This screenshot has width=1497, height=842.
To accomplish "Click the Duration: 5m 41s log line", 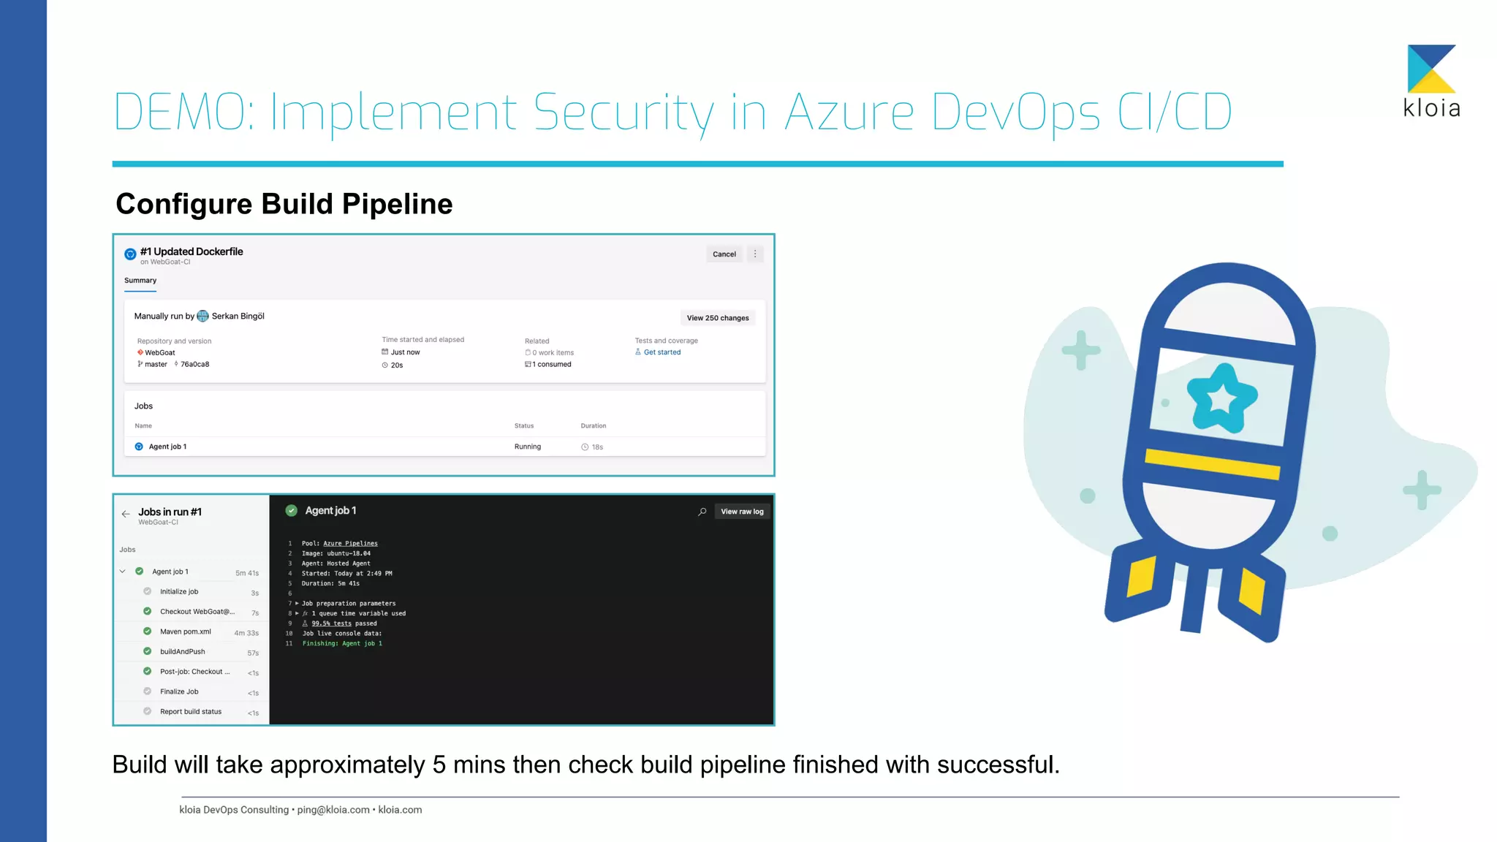I will (x=330, y=584).
